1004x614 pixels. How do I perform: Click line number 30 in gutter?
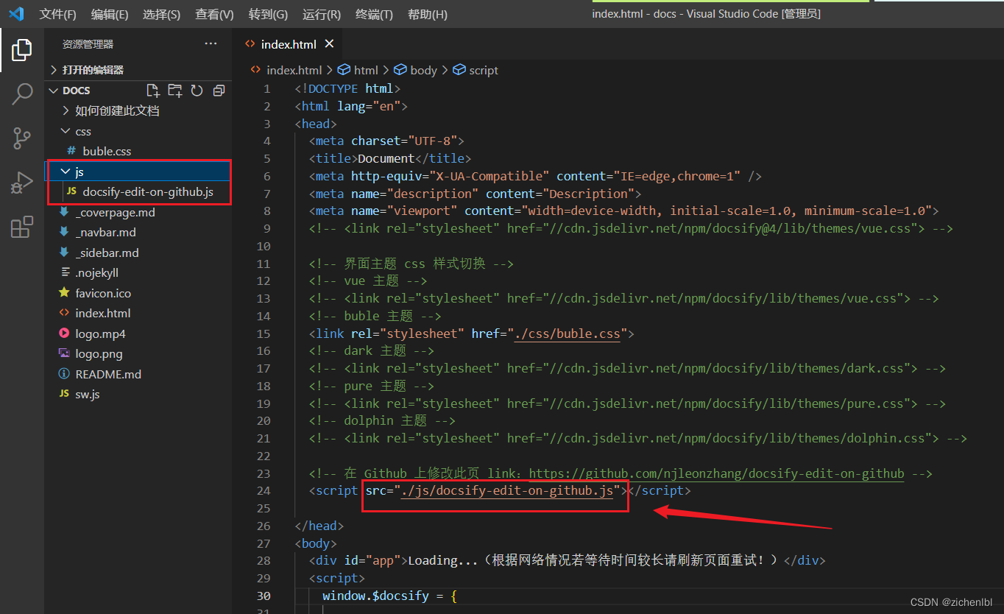(264, 596)
